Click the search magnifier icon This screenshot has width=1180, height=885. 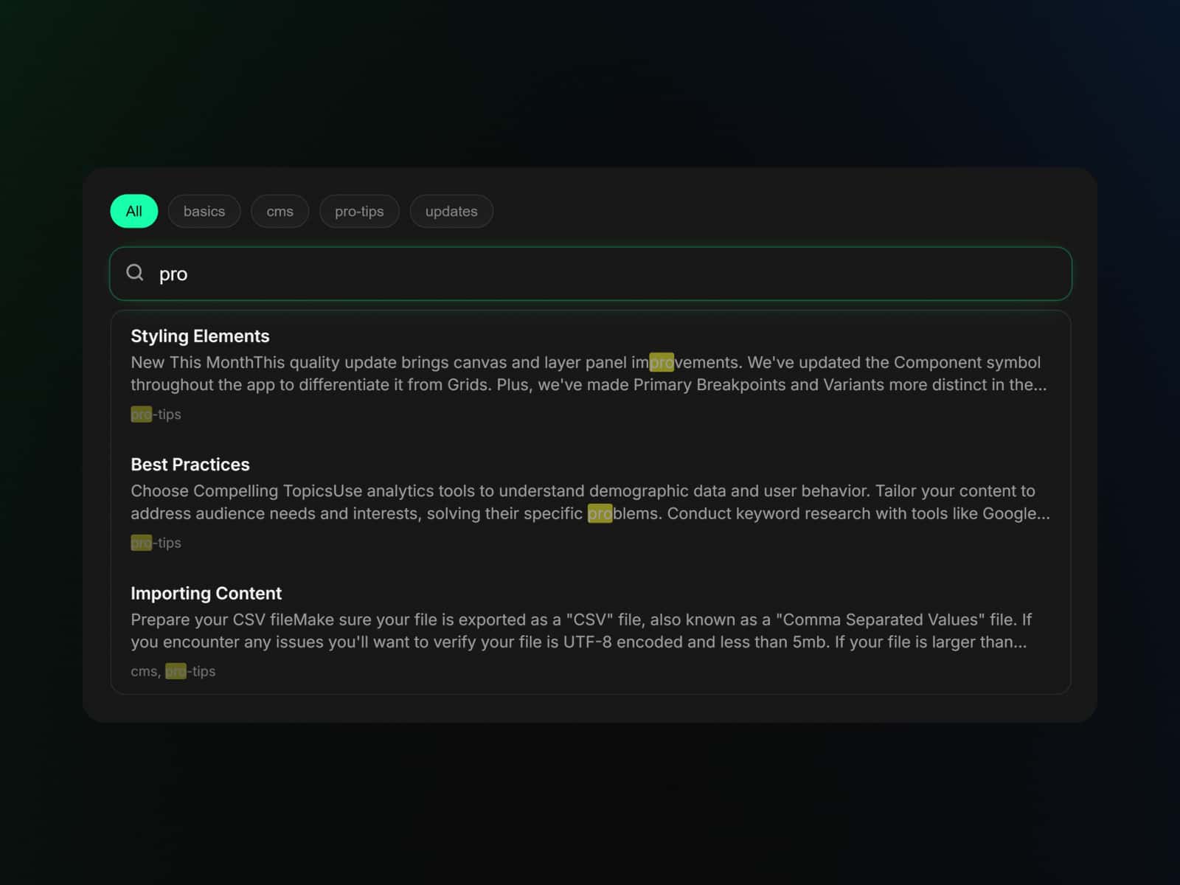click(x=135, y=273)
